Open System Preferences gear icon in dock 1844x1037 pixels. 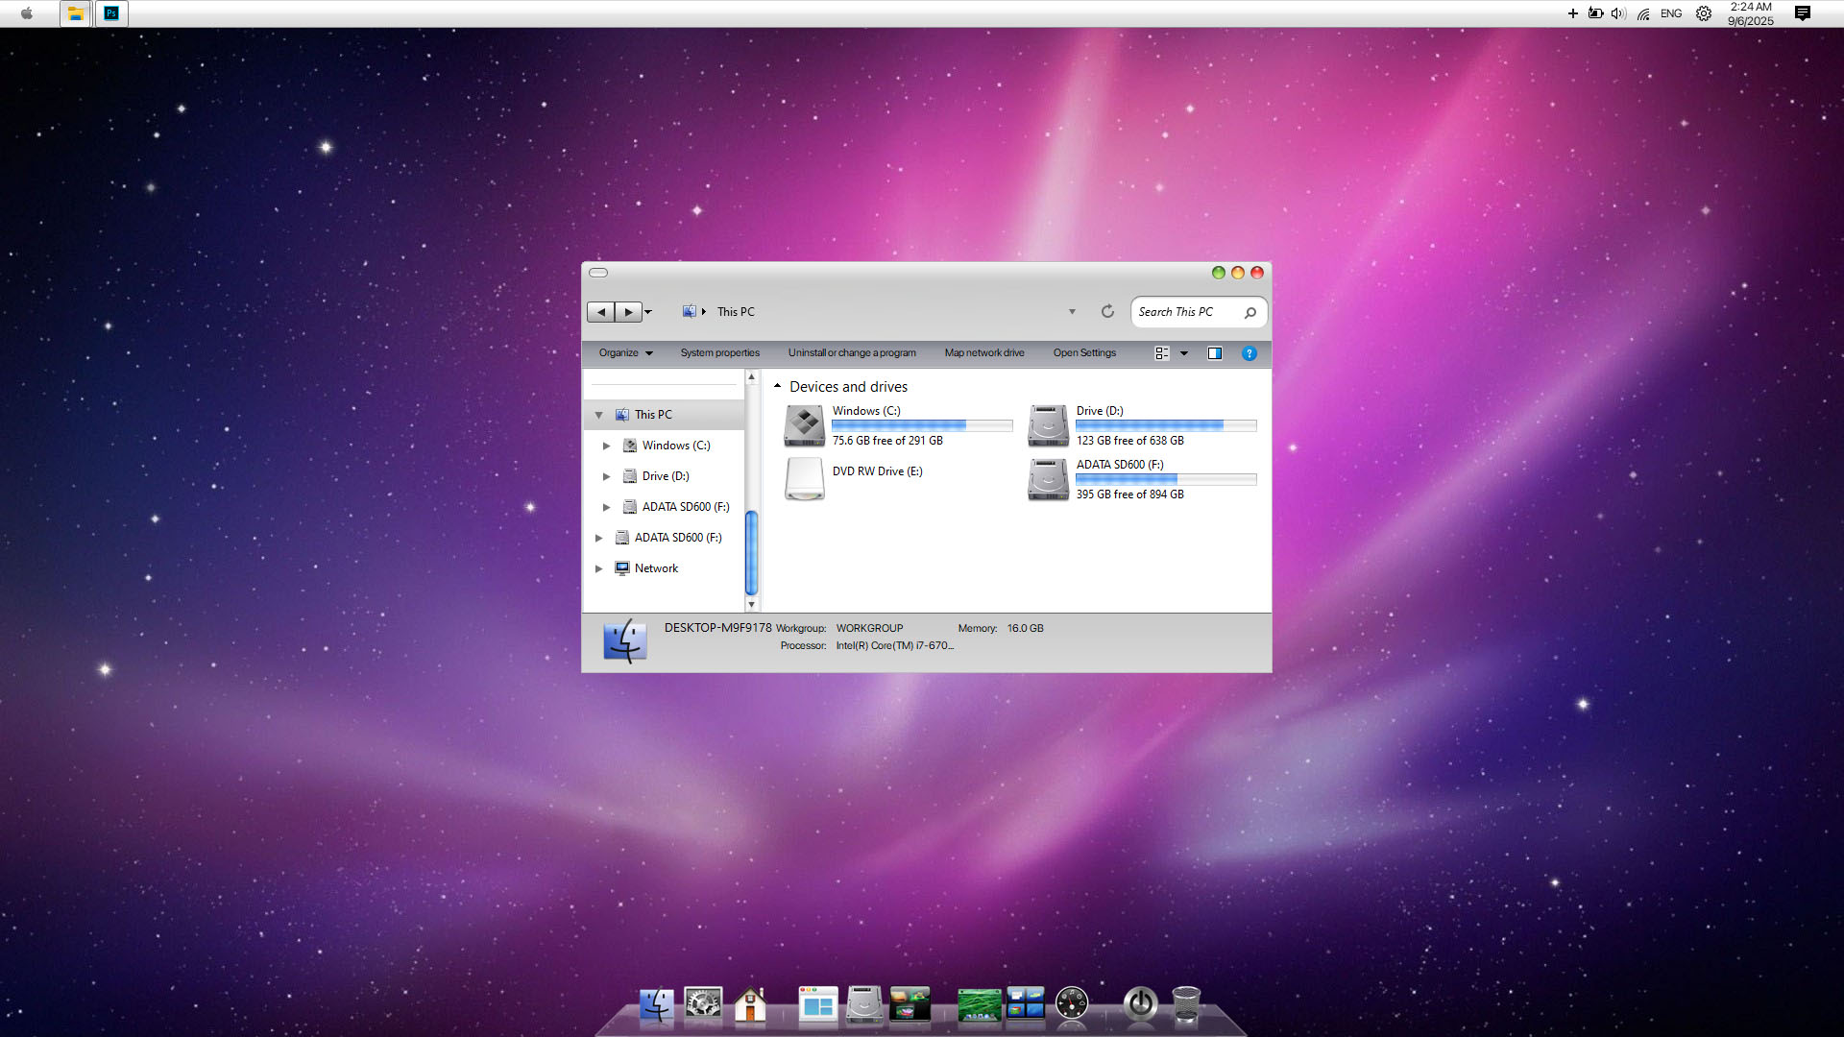pyautogui.click(x=703, y=1004)
